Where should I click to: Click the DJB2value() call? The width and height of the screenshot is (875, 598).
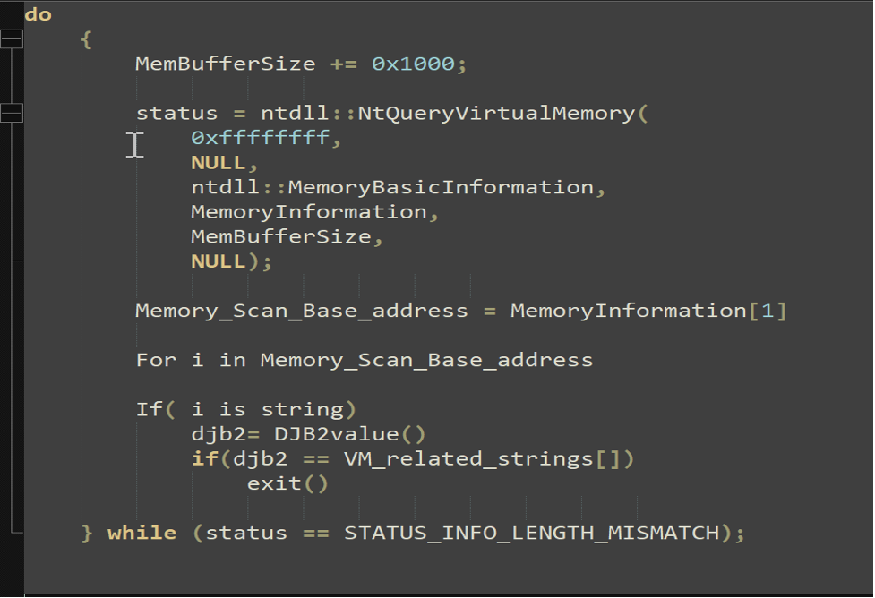(350, 434)
